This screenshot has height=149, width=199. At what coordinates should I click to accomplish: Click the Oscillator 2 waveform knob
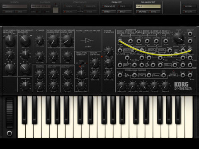25,41
